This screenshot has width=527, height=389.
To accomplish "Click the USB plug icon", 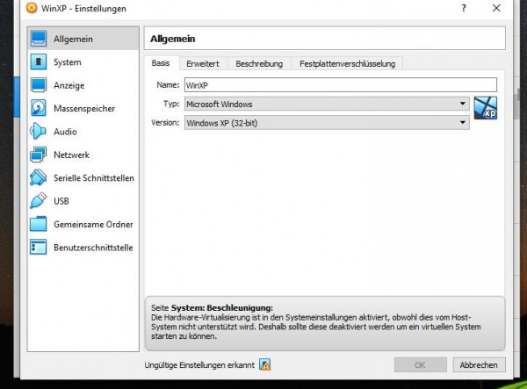I will (x=39, y=200).
